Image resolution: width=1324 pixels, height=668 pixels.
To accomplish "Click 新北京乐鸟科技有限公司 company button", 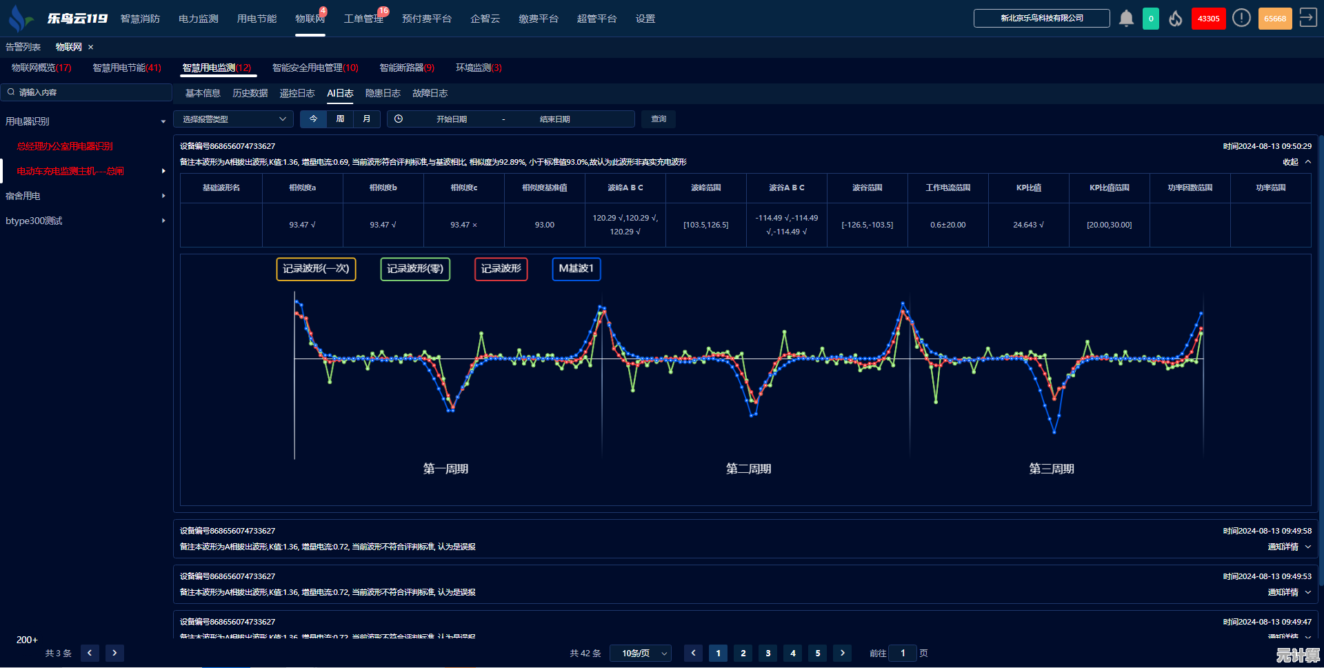I will click(1041, 18).
